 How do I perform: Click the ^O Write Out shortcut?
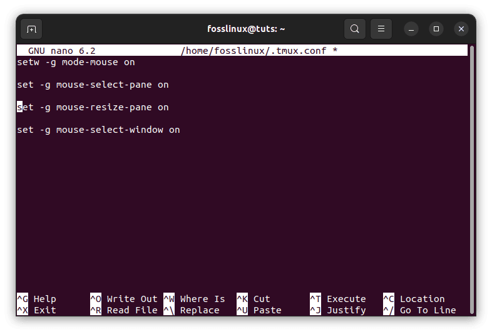(123, 299)
